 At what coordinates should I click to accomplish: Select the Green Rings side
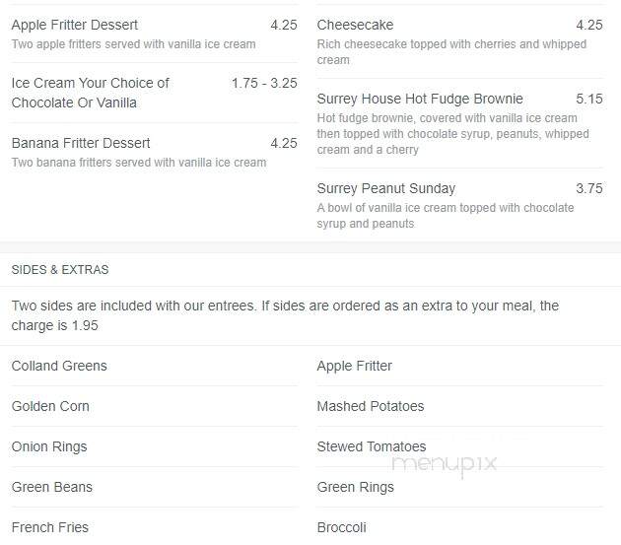point(459,487)
